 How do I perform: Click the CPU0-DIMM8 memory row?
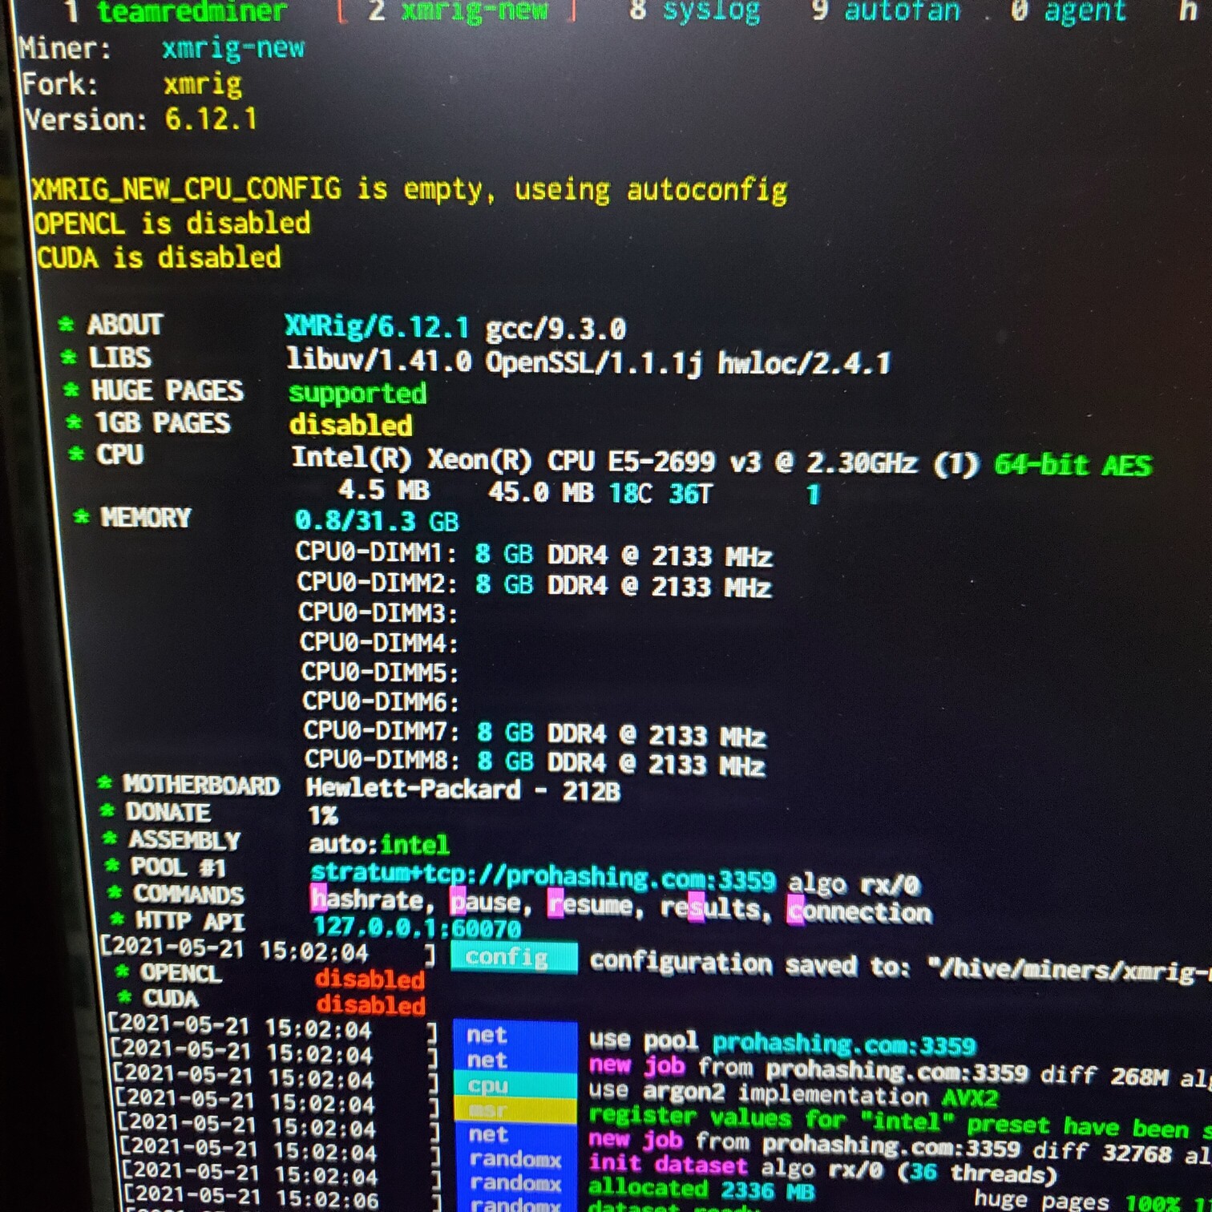(535, 762)
